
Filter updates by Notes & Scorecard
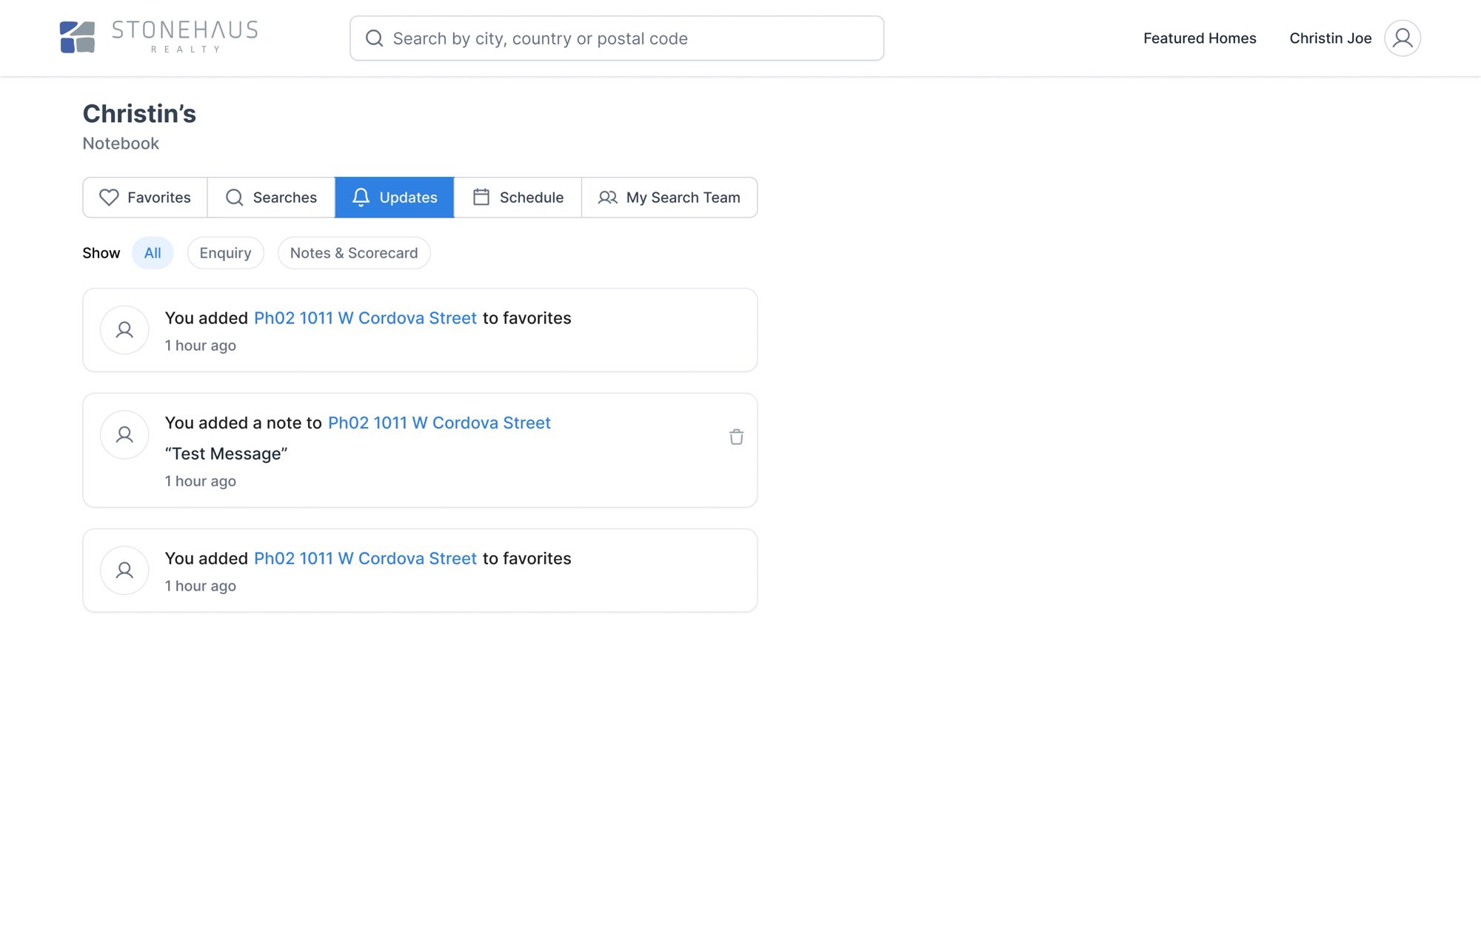[354, 253]
